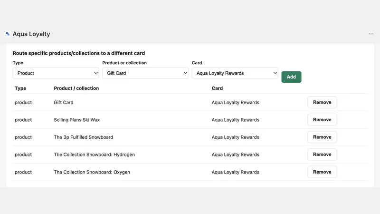
Task: Remove The Collection Snowboard: Hydrogen row
Action: (x=322, y=155)
